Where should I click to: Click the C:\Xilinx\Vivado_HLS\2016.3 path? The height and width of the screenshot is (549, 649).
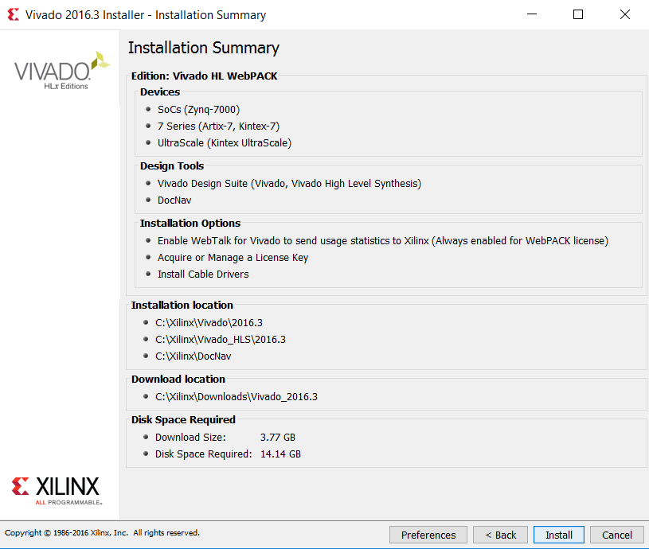(221, 340)
